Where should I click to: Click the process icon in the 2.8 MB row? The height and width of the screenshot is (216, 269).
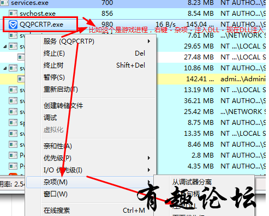click(x=13, y=155)
